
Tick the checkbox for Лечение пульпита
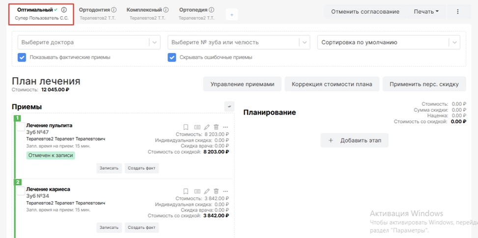click(x=21, y=127)
